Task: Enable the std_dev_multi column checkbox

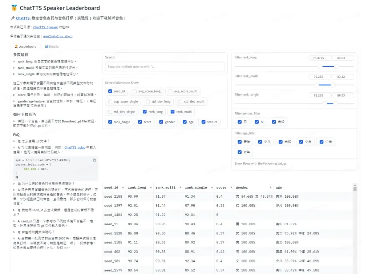Action: click(180, 101)
